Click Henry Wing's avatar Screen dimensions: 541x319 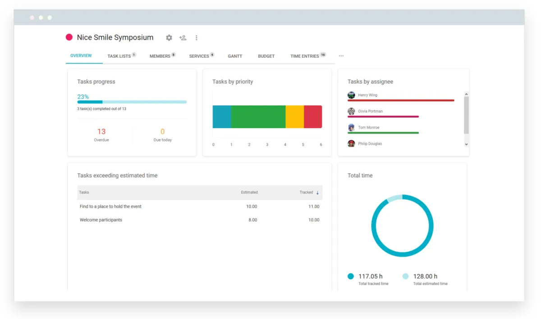351,95
